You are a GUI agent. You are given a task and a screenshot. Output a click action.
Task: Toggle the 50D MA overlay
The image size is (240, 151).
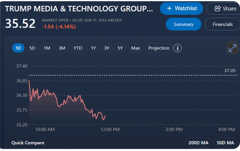point(225,143)
